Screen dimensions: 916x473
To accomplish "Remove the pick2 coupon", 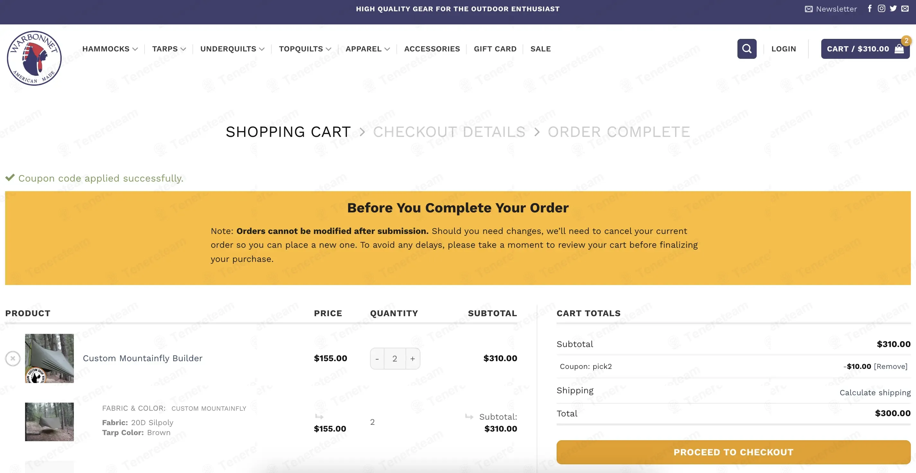I will coord(890,366).
